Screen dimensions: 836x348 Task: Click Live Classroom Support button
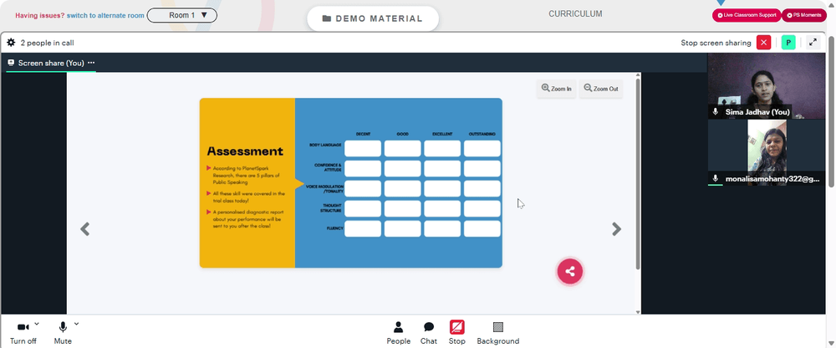747,15
